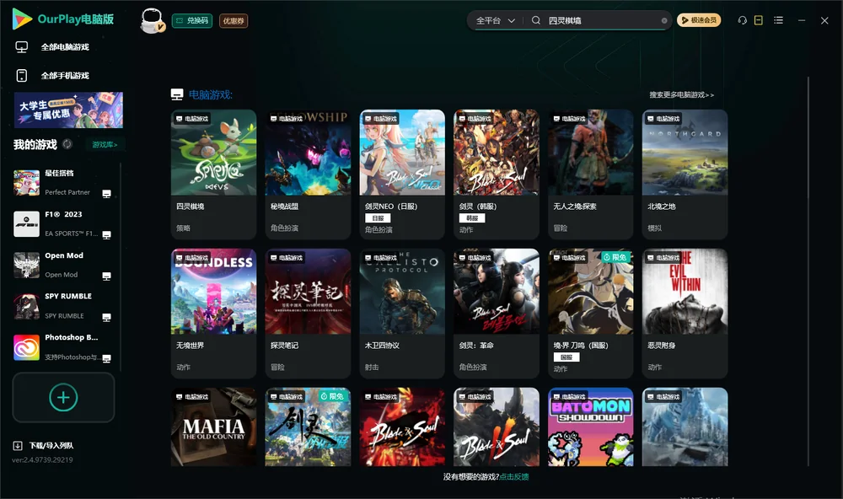Click the OurPlay logo icon

22,19
